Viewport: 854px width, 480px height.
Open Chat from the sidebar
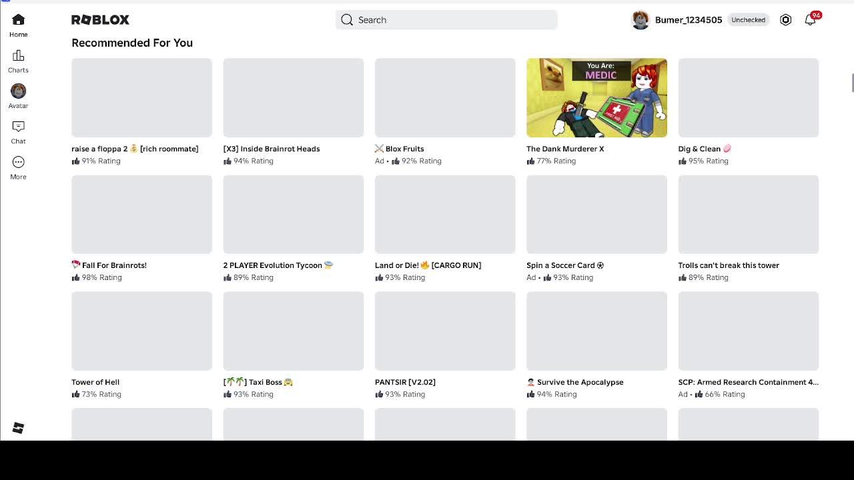[x=18, y=126]
